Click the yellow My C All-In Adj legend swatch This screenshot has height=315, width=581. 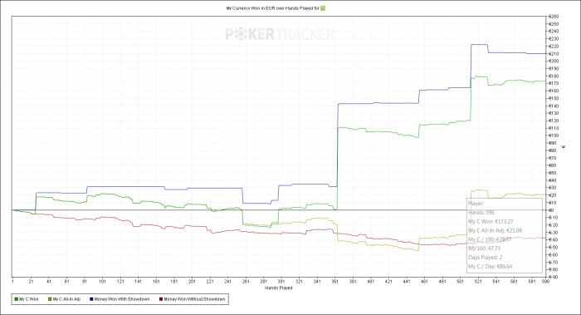tap(50, 299)
